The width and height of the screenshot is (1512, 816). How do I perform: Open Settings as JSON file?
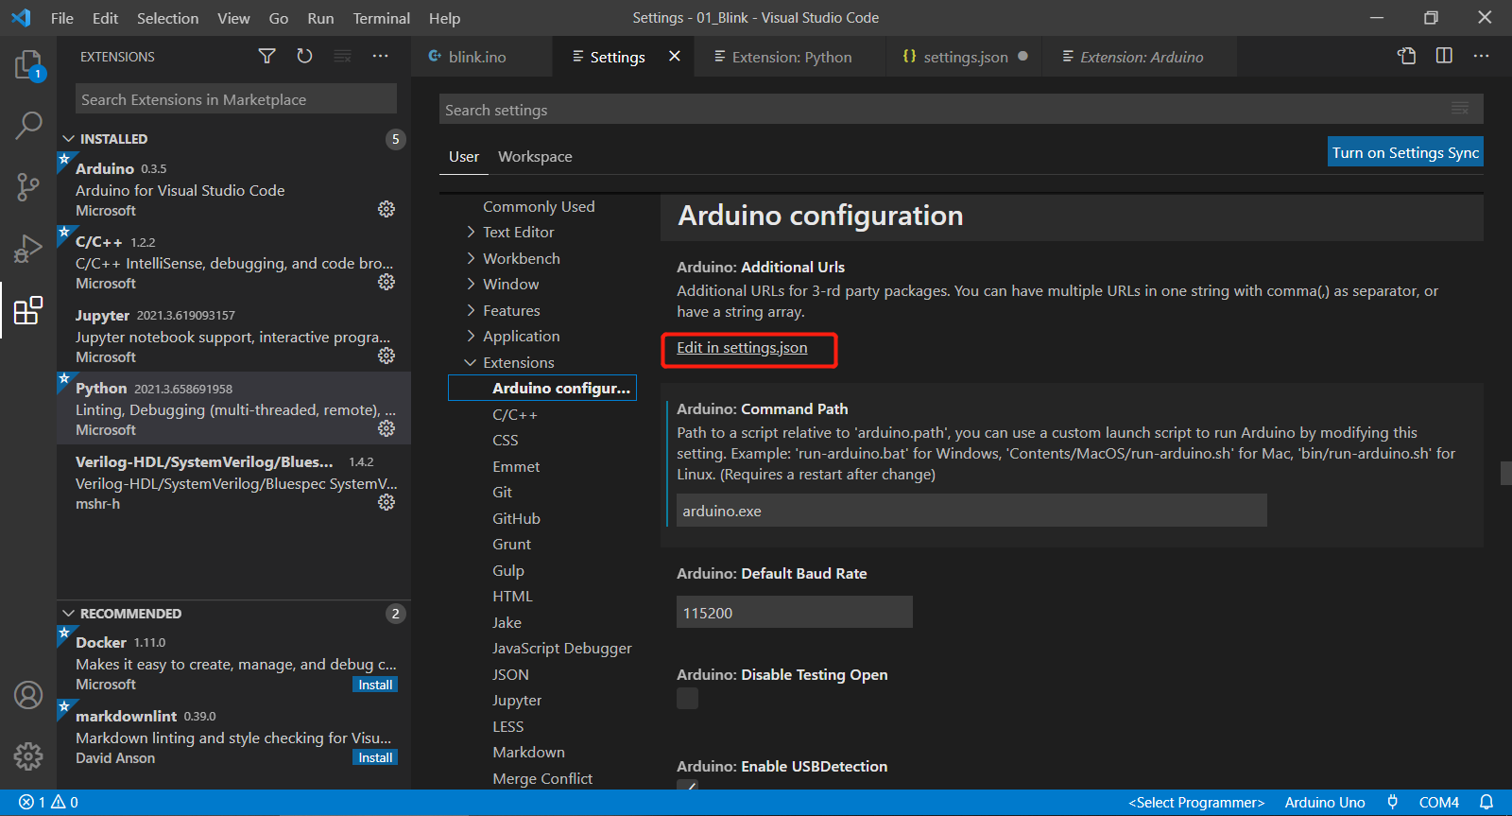1407,56
